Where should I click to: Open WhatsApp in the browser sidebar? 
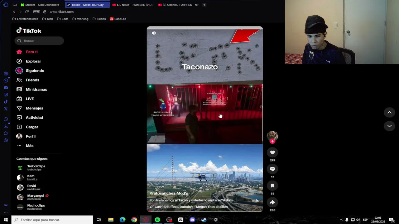tap(6, 81)
